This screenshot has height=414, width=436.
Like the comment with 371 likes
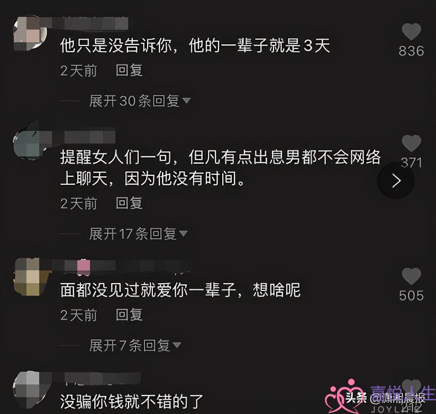click(x=411, y=143)
